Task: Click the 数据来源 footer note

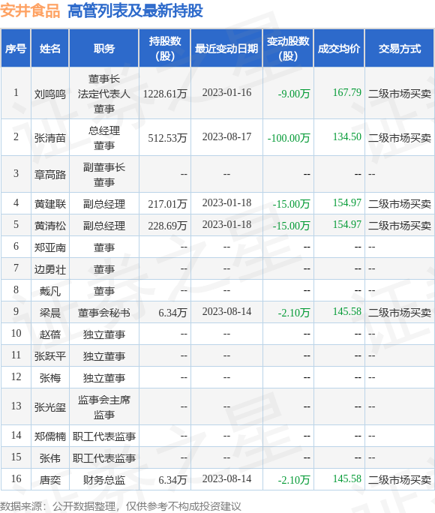Action: pyautogui.click(x=120, y=506)
